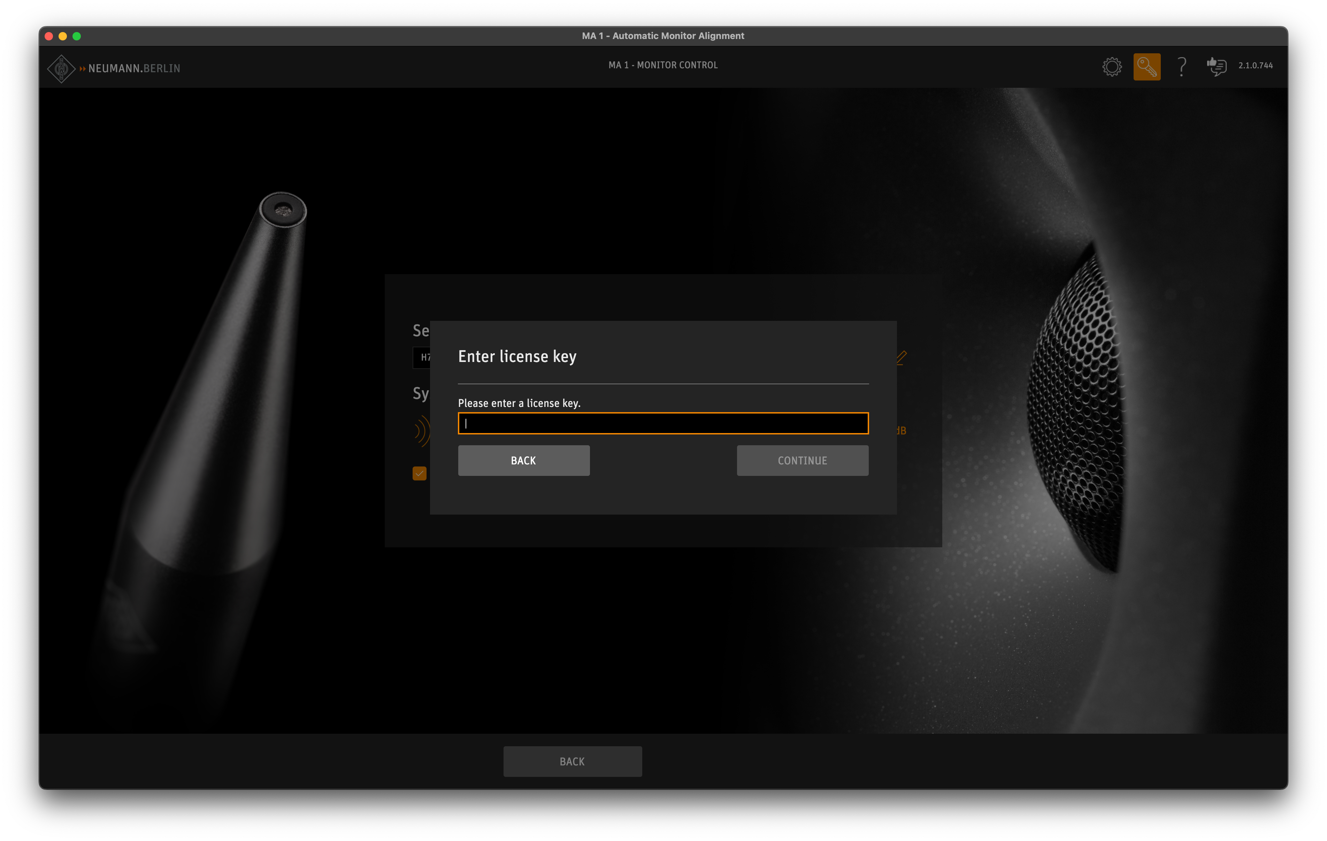Click the orange license key icon
The width and height of the screenshot is (1327, 841).
point(1146,67)
